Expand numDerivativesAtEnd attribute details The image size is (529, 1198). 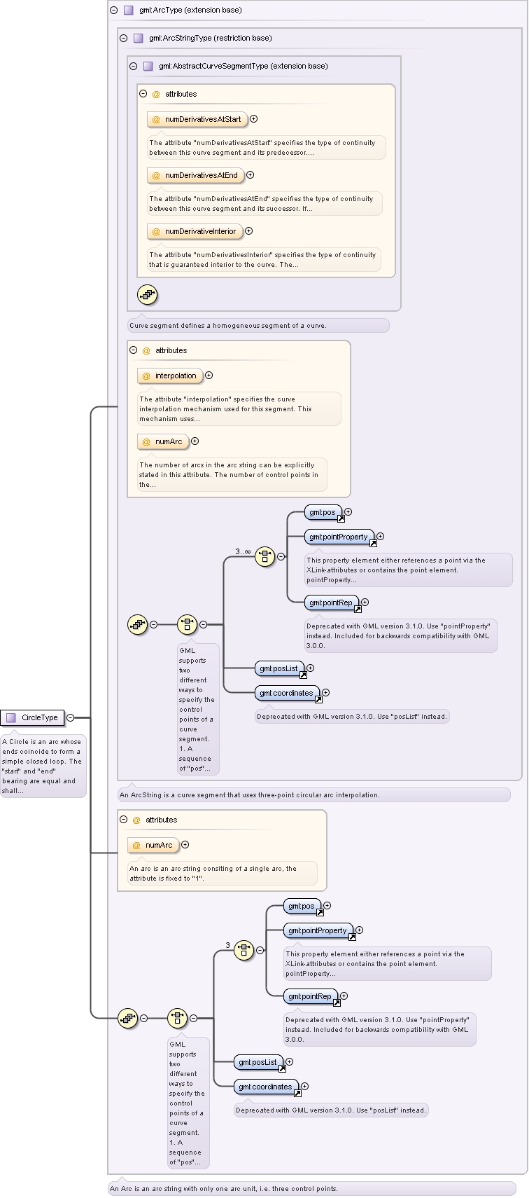coord(250,175)
